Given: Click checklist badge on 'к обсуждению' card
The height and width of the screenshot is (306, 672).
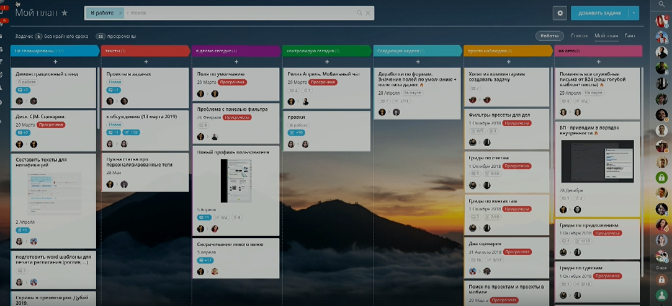Looking at the screenshot, I should [x=131, y=132].
